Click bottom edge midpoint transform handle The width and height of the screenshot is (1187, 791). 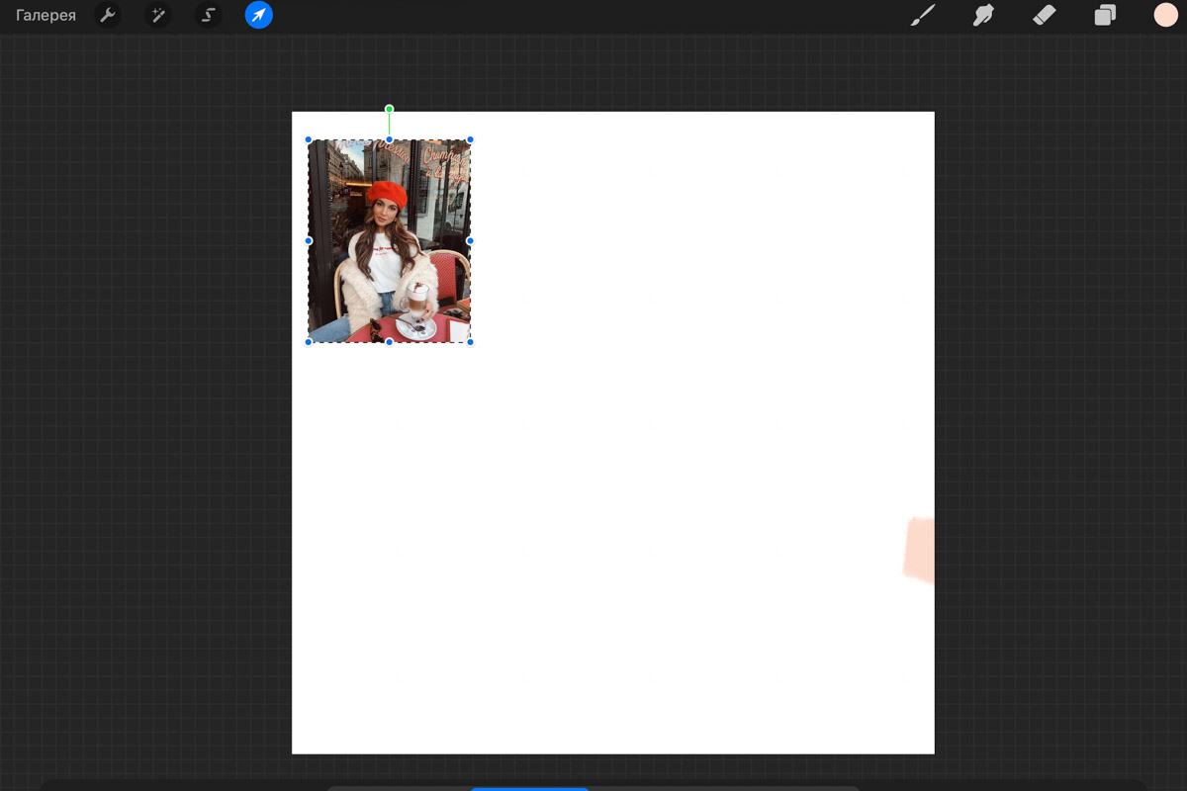tap(390, 342)
